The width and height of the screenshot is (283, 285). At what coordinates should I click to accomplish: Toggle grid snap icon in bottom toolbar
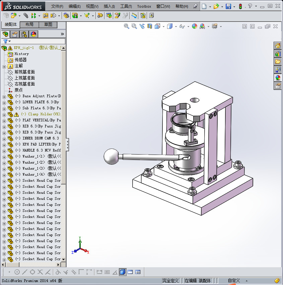[x=107, y=272]
